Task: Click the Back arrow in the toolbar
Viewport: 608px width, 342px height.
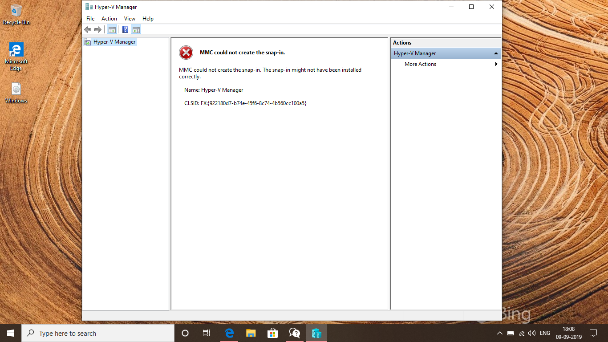Action: pyautogui.click(x=88, y=29)
